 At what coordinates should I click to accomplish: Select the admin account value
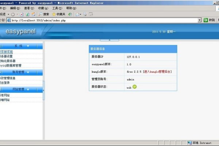coord(130,79)
